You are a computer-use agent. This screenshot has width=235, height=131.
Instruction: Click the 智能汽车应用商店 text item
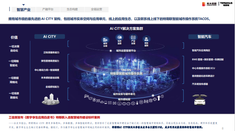pyautogui.click(x=201, y=50)
